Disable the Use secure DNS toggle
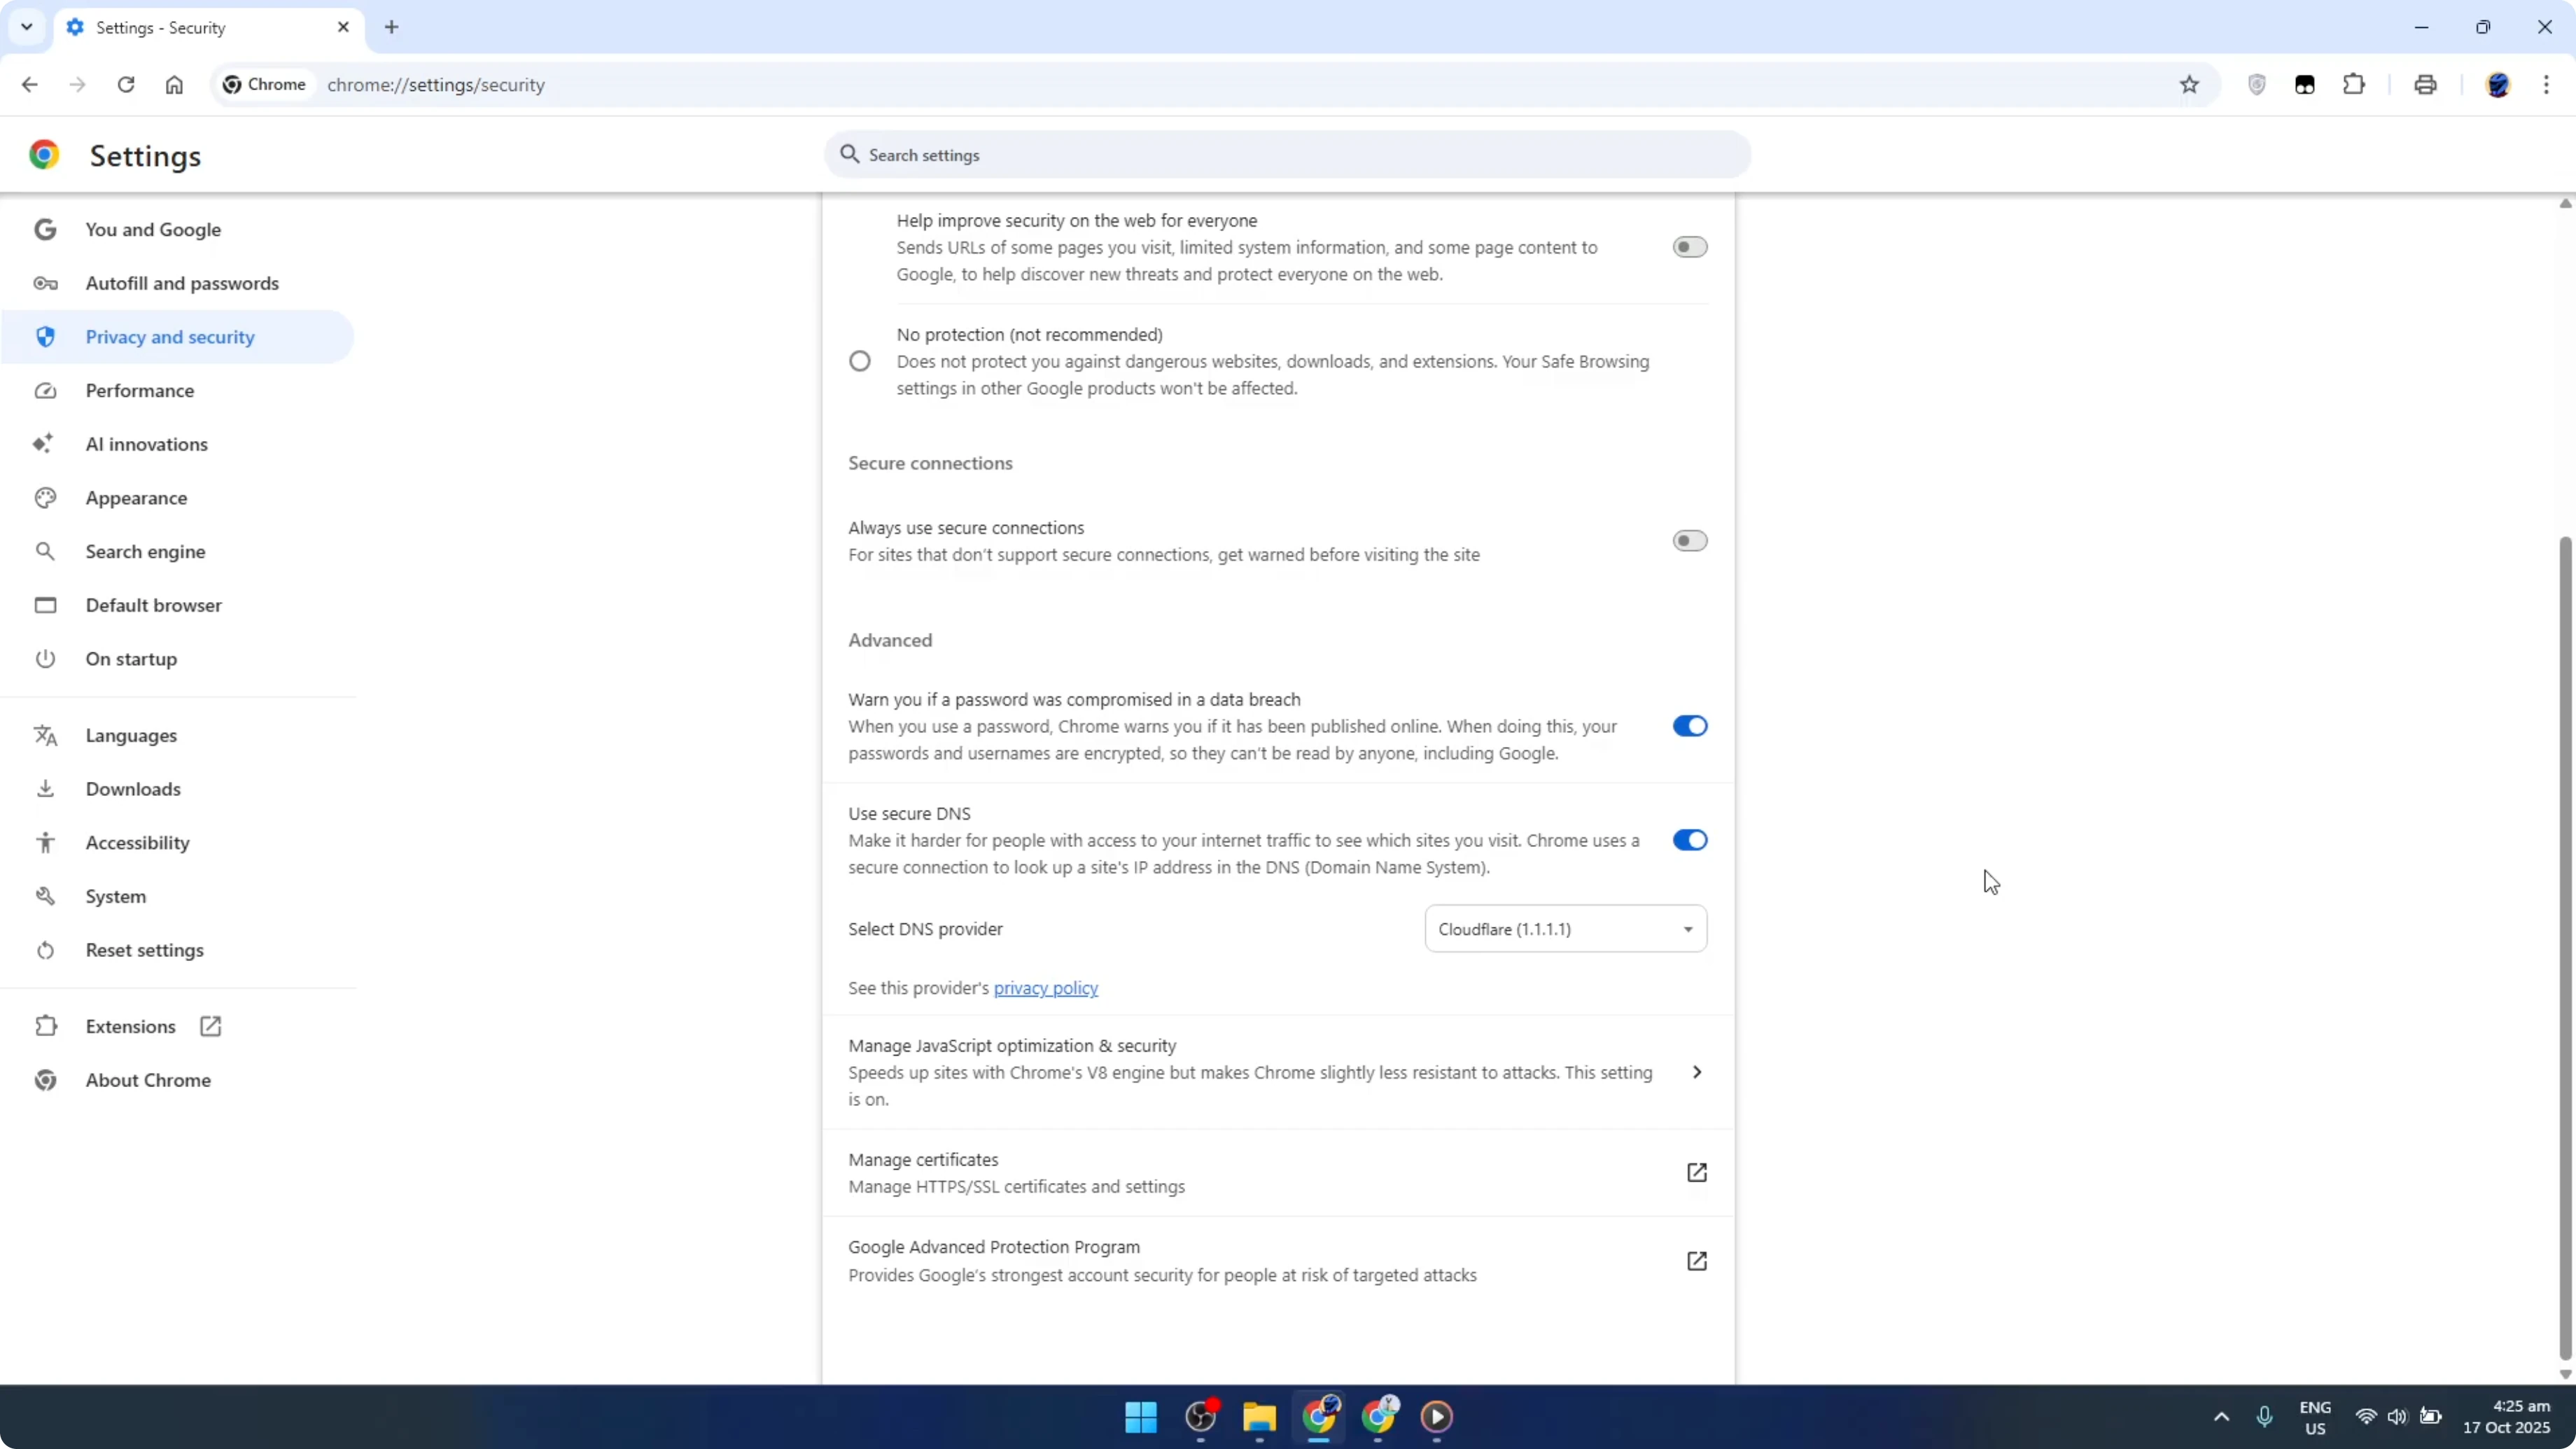2576x1449 pixels. (1690, 840)
